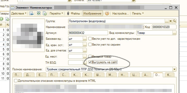This screenshot has width=187, height=93.
Task: Clear Группа field with X icon
Action: [171, 21]
